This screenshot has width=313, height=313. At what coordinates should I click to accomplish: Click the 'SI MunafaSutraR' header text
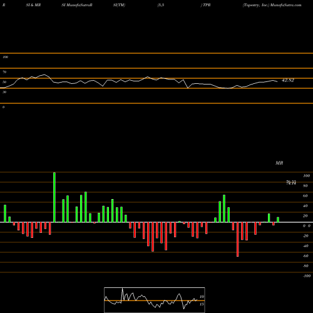pyautogui.click(x=77, y=5)
